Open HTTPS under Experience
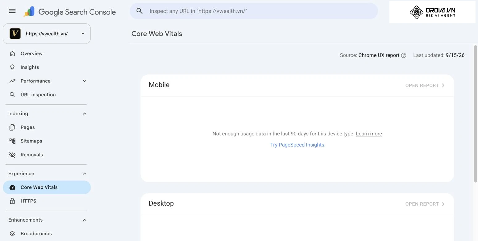Screen dimensions: 478x241 [47, 201]
